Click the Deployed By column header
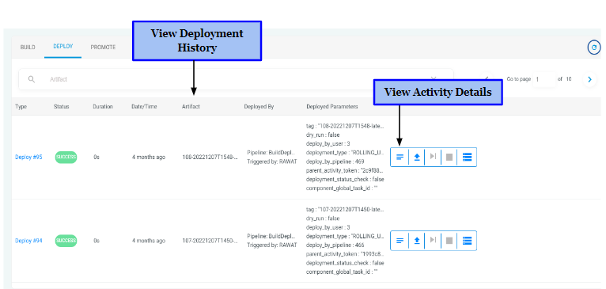The height and width of the screenshot is (289, 606). (x=259, y=107)
